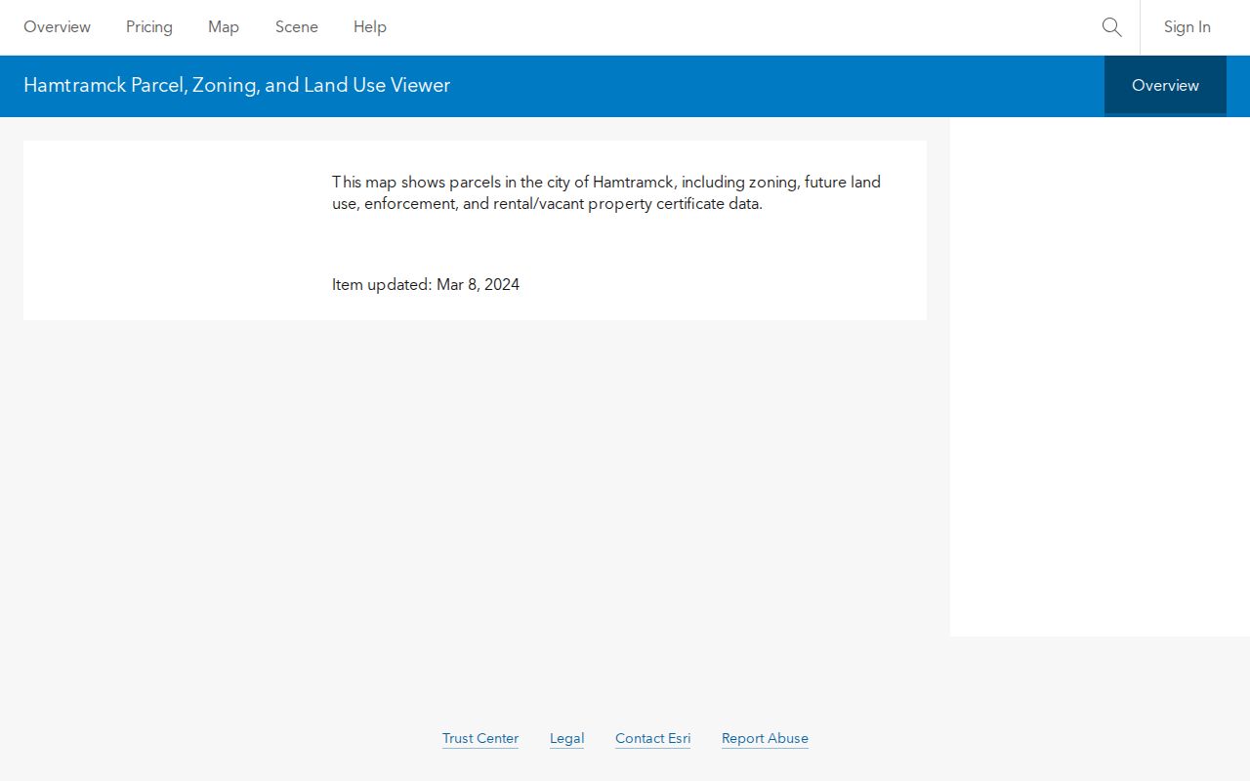Click the Sign In button

[x=1187, y=27]
